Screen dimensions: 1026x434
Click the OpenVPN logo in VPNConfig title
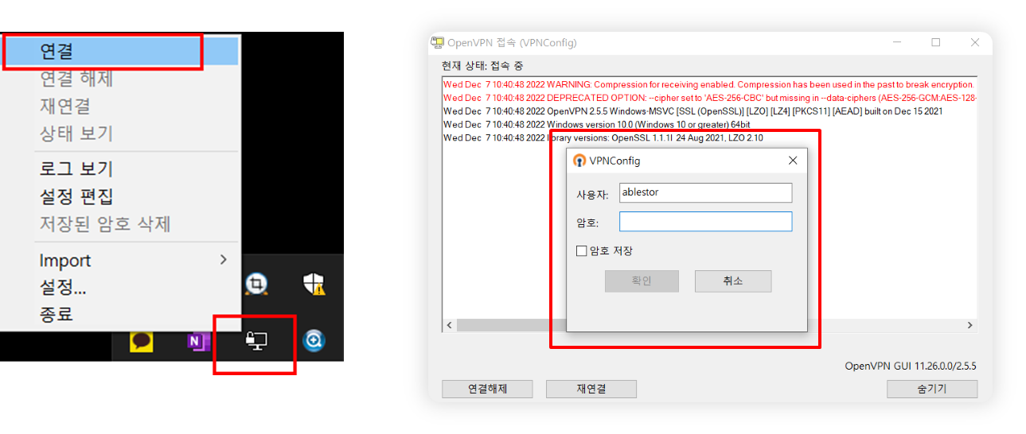(579, 161)
